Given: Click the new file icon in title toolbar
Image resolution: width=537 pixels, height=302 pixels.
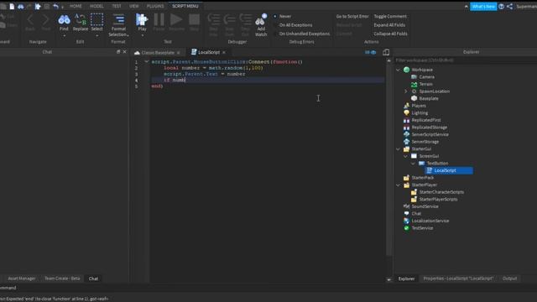Looking at the screenshot, I should click(x=12, y=6).
